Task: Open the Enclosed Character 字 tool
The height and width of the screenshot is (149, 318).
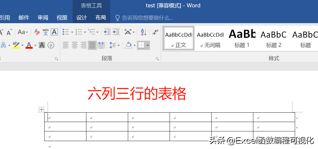Action: [51, 45]
